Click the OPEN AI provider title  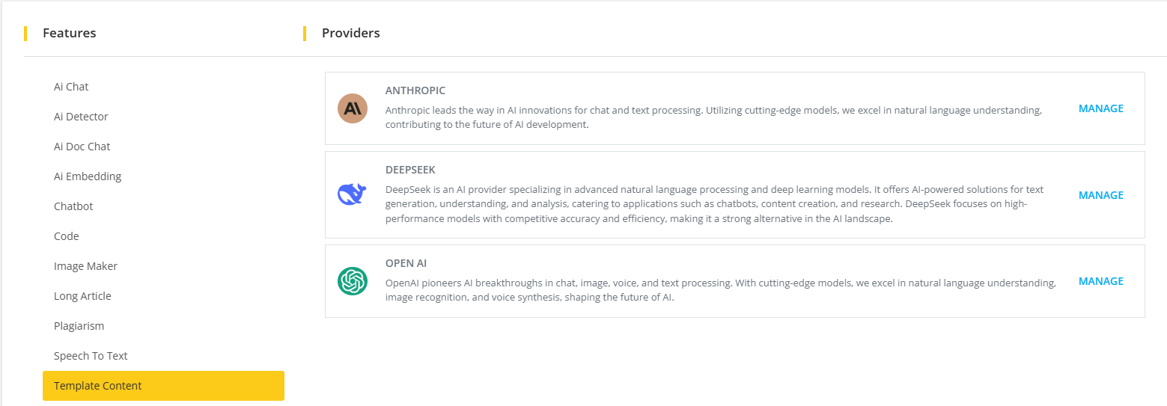(x=406, y=263)
